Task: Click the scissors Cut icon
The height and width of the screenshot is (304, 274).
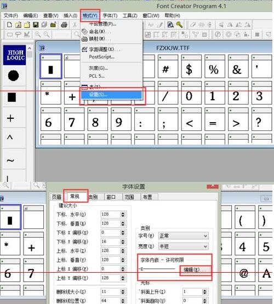Action: click(x=75, y=25)
